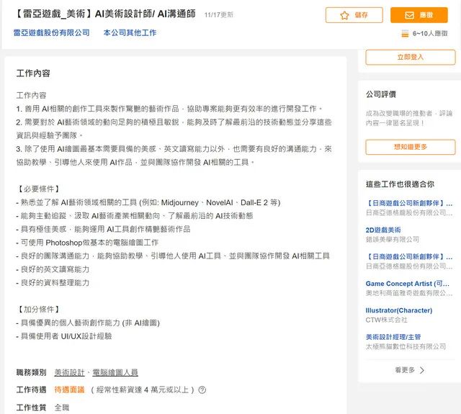Image resolution: width=461 pixels, height=414 pixels.
Task: Open the Game Concept Artist recommended job
Action: tap(408, 284)
